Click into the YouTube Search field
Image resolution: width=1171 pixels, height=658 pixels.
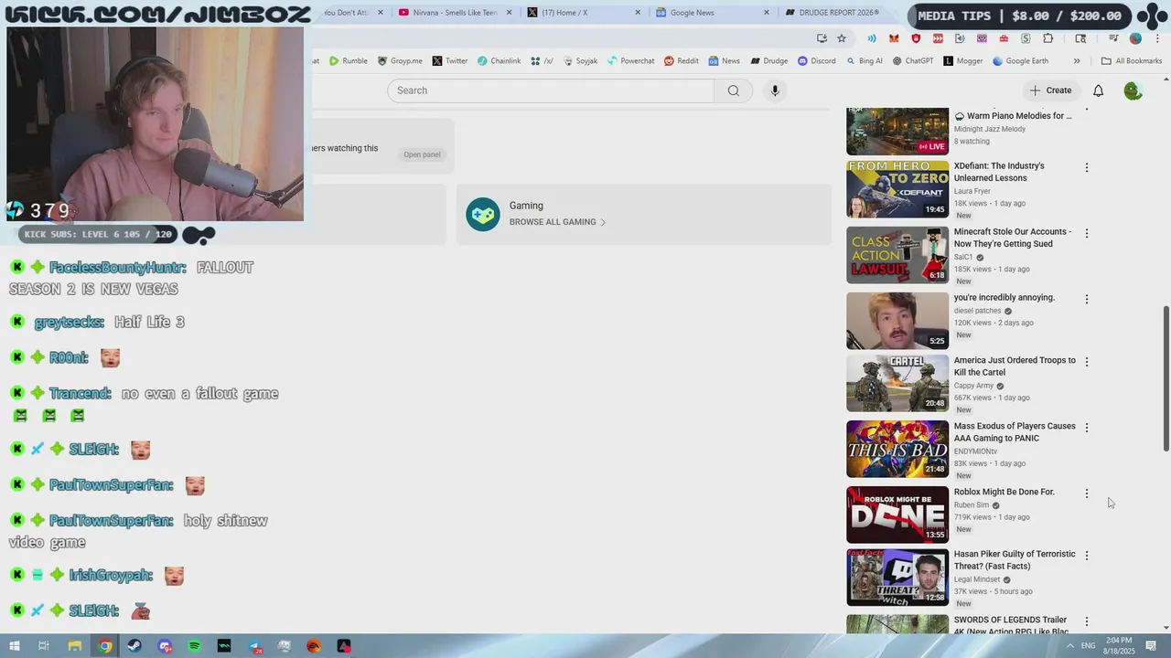click(551, 90)
